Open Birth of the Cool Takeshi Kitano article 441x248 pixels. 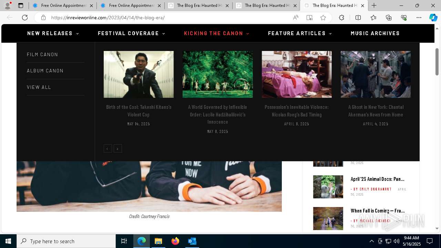[x=139, y=111]
